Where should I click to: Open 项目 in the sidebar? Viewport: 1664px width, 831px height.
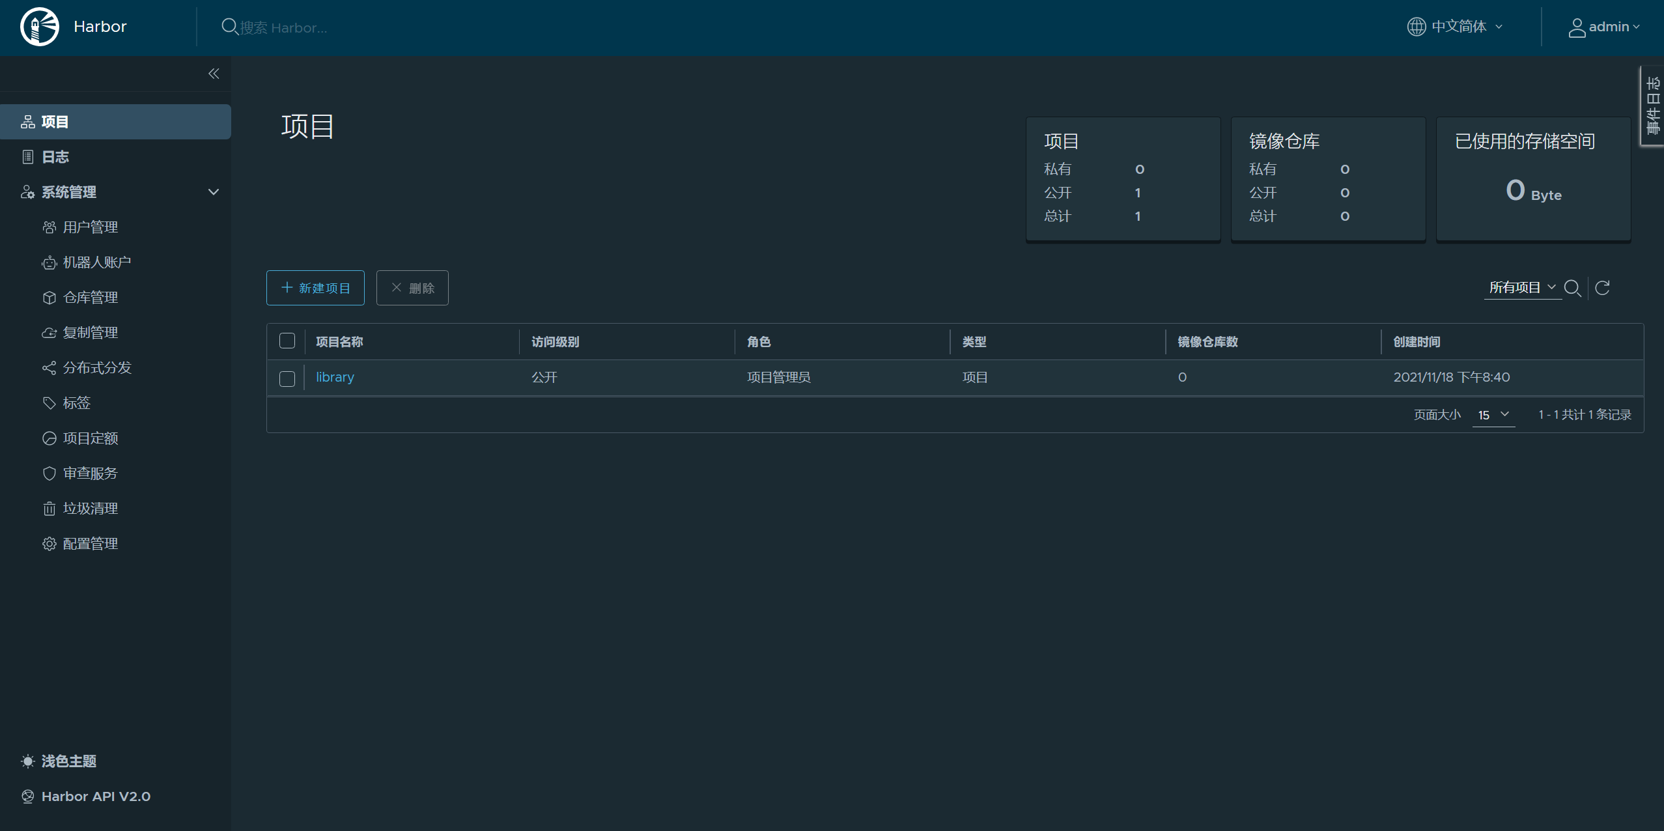click(x=115, y=122)
